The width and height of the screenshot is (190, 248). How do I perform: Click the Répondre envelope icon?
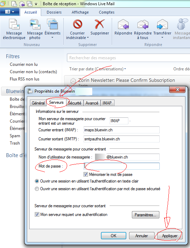(x=123, y=24)
